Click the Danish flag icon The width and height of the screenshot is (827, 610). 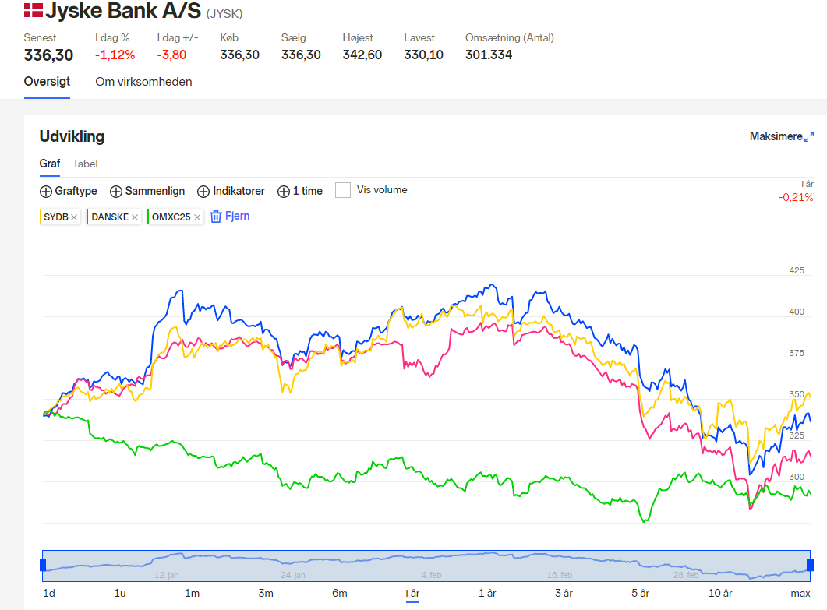pos(34,11)
